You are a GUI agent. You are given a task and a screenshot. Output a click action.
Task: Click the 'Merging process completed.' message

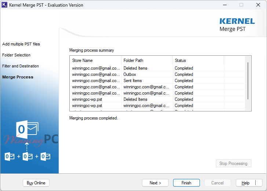pyautogui.click(x=94, y=118)
